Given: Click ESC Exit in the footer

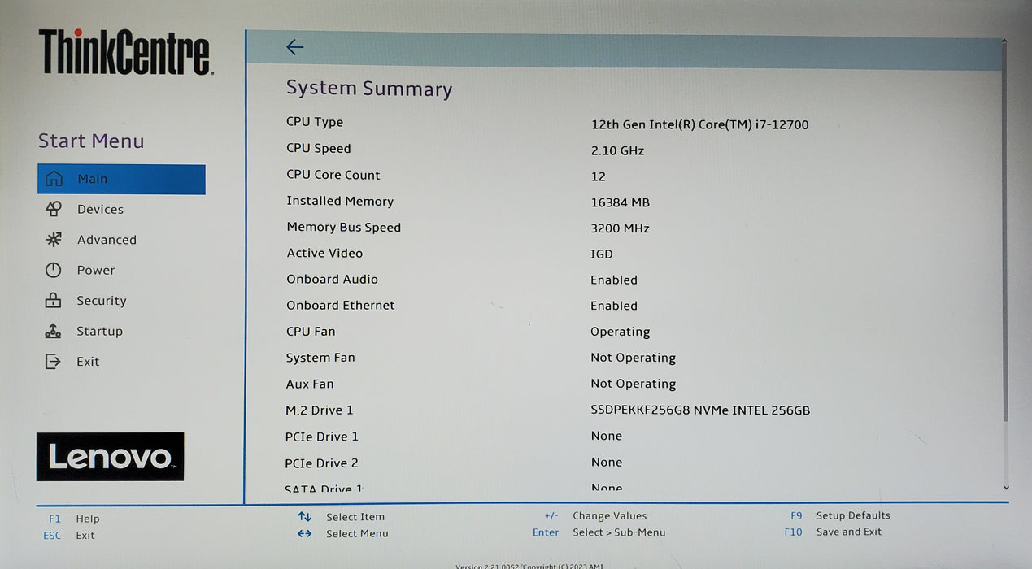Looking at the screenshot, I should (69, 536).
